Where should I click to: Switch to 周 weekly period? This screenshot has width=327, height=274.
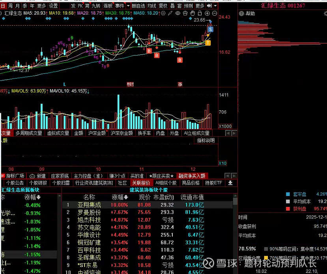pos(10,6)
